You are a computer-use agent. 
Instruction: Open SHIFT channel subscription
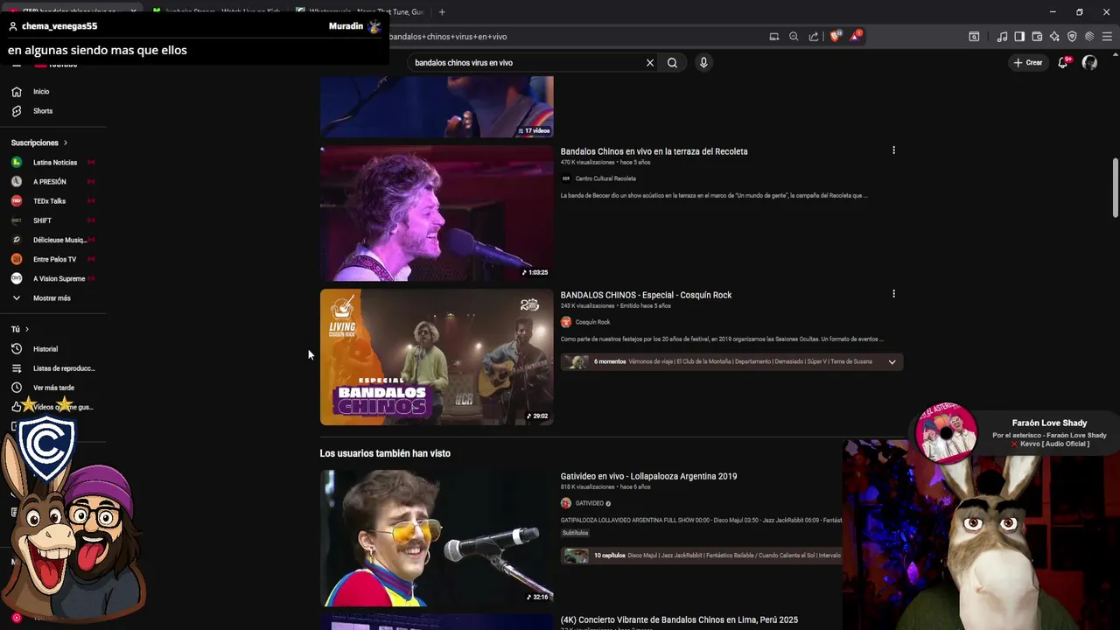(42, 220)
